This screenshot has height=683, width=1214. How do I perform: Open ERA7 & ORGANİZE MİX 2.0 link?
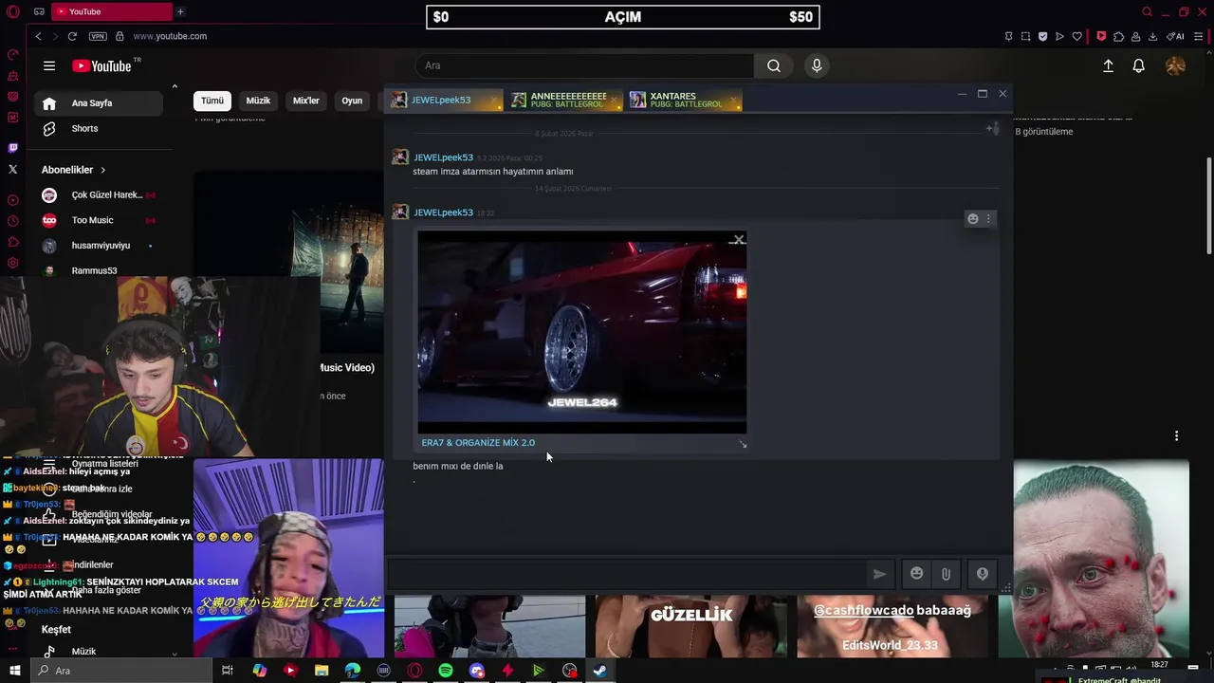(x=478, y=443)
